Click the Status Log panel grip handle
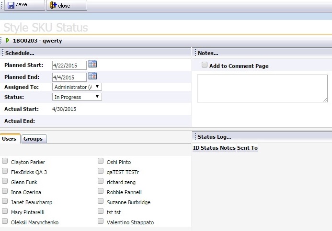The image size is (332, 231). point(195,136)
